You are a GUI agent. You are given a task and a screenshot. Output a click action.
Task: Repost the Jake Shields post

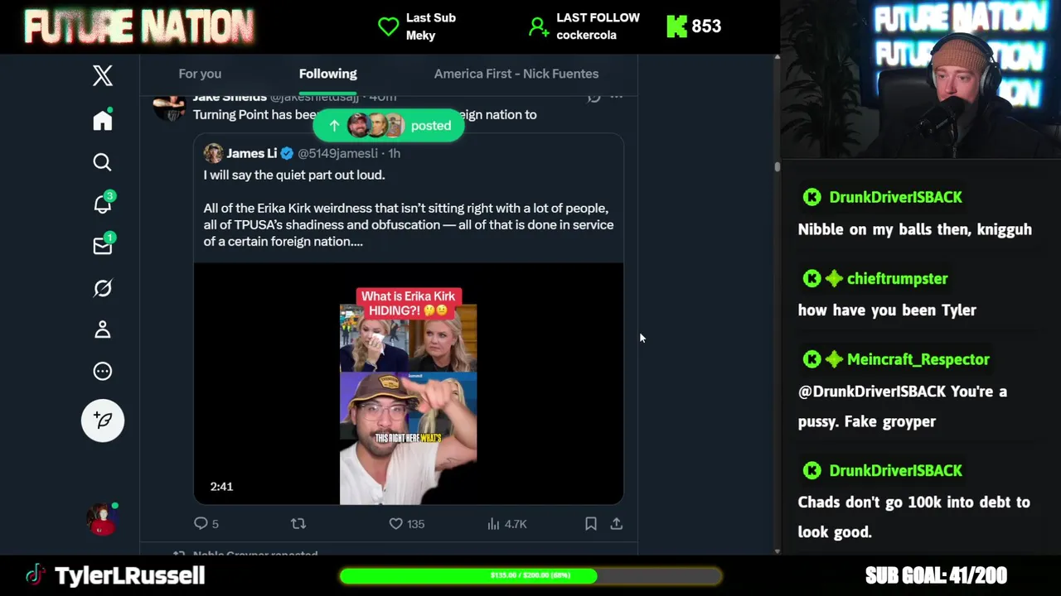tap(298, 524)
